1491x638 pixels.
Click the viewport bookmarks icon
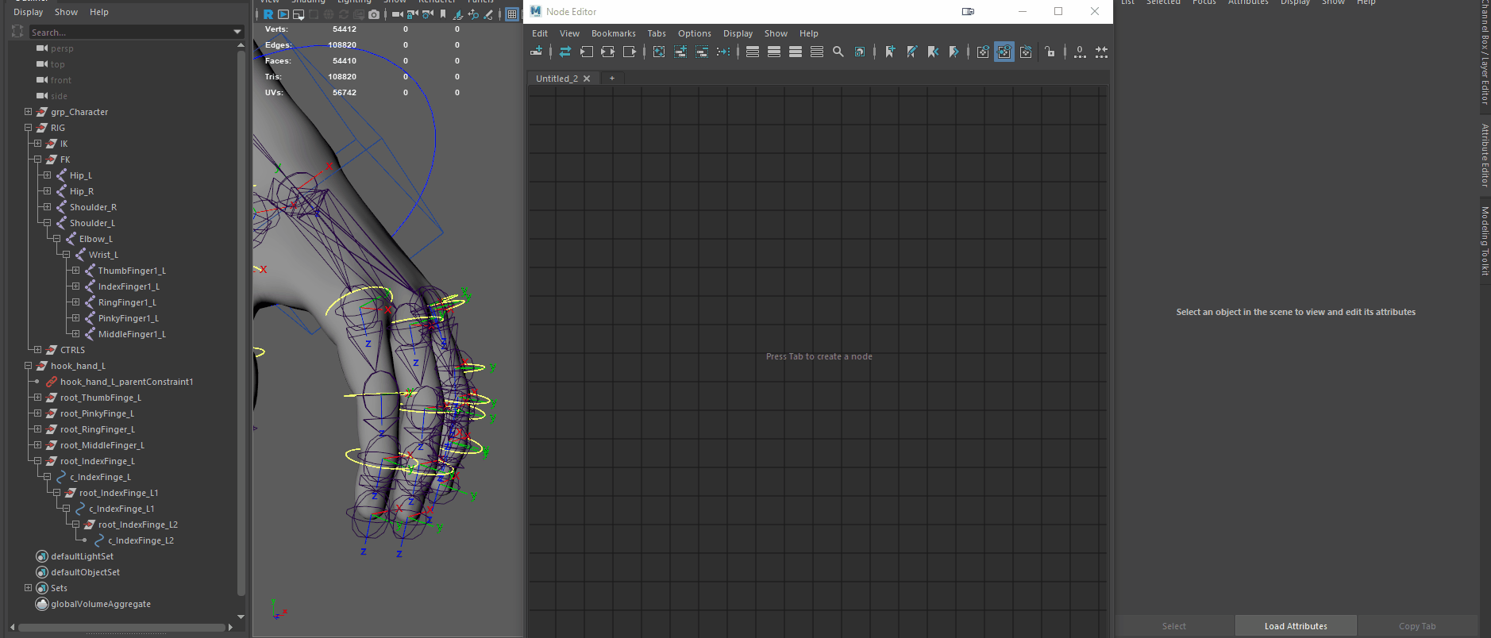tap(443, 14)
